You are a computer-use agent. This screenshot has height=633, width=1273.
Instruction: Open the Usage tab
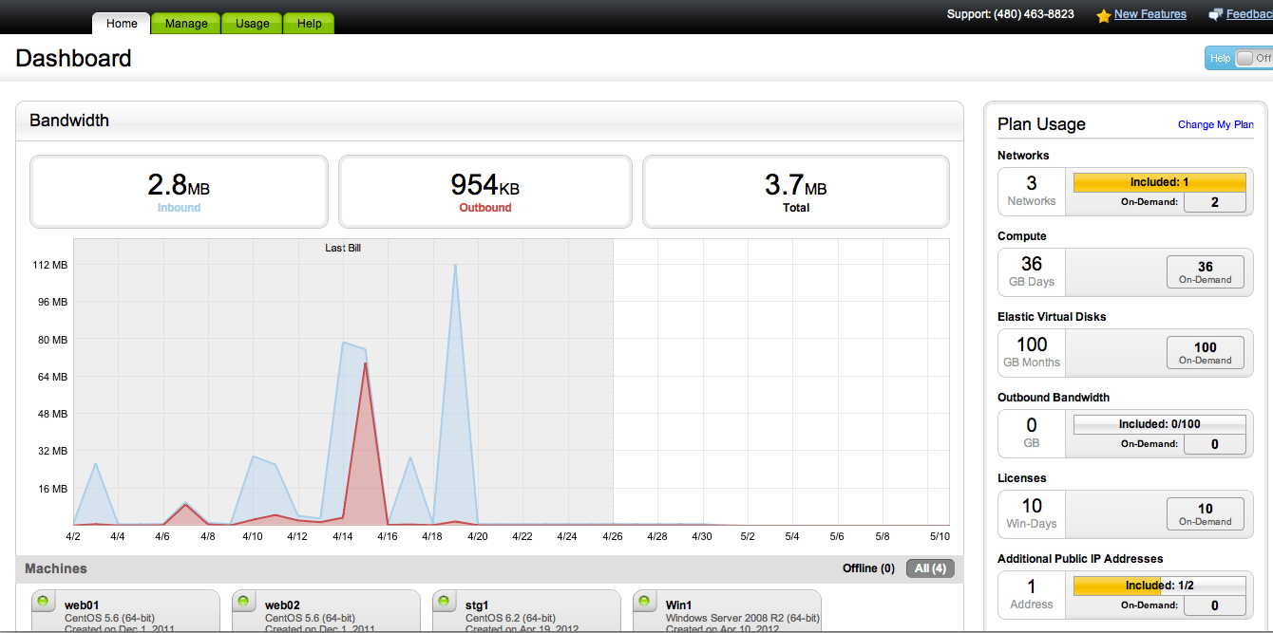point(251,23)
